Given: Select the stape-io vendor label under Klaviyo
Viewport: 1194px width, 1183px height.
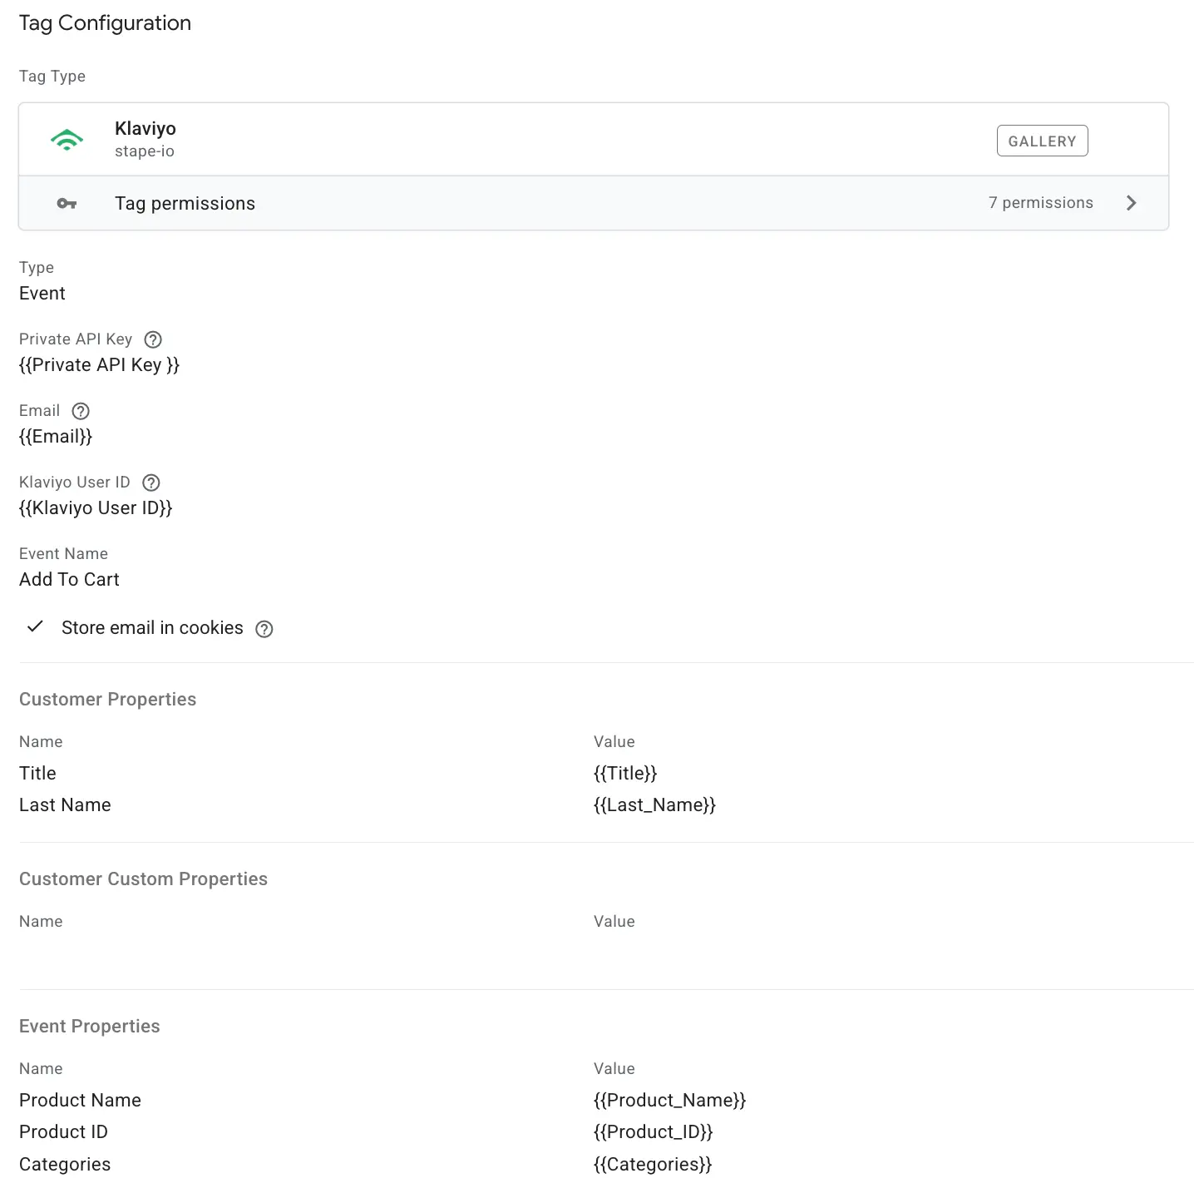Looking at the screenshot, I should click(145, 151).
